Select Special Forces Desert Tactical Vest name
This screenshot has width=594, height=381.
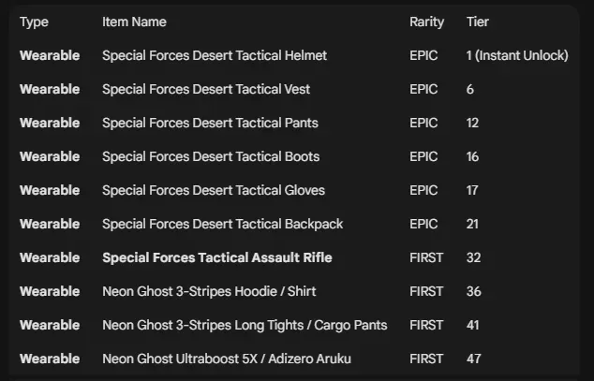206,89
